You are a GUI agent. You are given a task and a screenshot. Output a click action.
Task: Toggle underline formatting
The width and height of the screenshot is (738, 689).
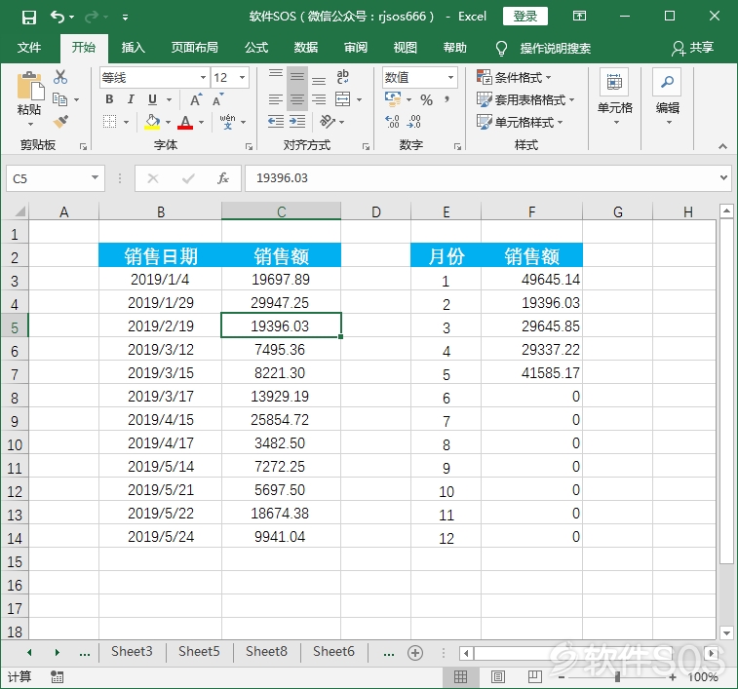(152, 99)
